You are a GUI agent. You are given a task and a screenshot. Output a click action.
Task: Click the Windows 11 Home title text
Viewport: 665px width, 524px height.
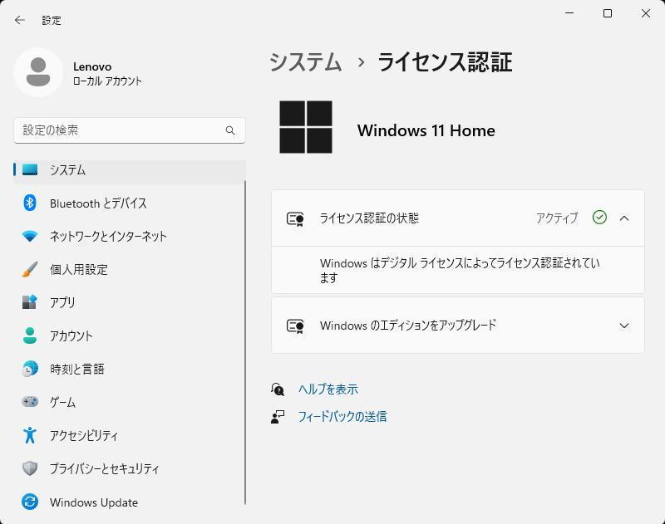pos(426,130)
